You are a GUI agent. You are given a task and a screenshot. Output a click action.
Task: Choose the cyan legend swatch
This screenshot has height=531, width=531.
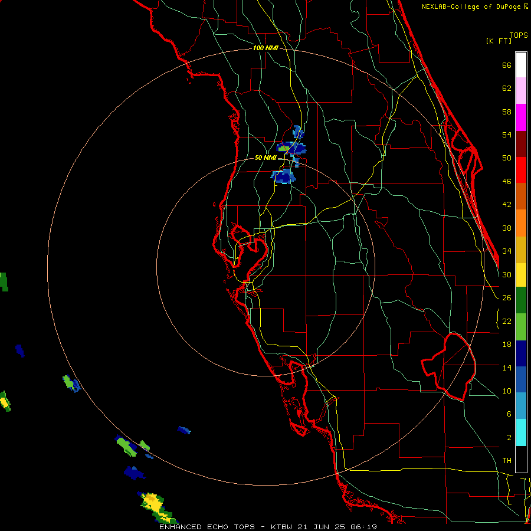pos(521,433)
